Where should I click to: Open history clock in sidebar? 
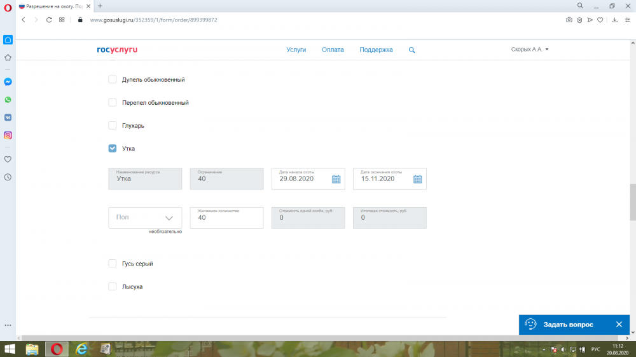8,177
